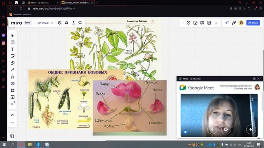
Task: Select the Text tool
Action: (x=12, y=49)
